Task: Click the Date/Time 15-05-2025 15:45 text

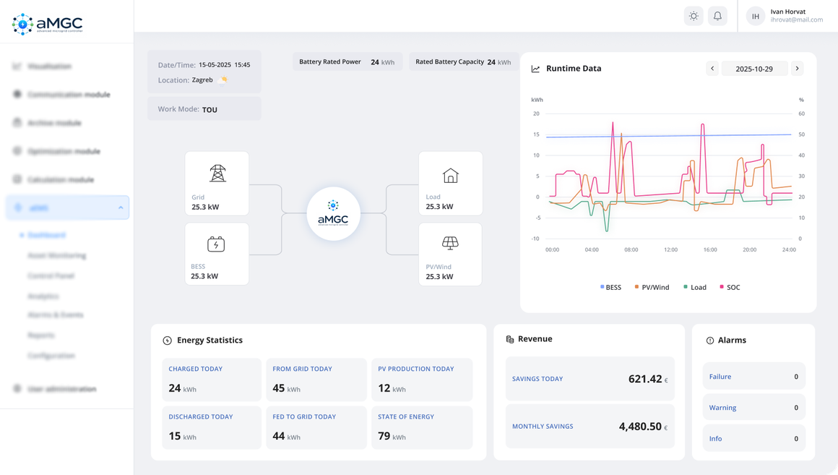Action: click(204, 65)
